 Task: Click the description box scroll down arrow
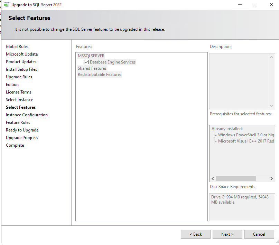pos(272,106)
